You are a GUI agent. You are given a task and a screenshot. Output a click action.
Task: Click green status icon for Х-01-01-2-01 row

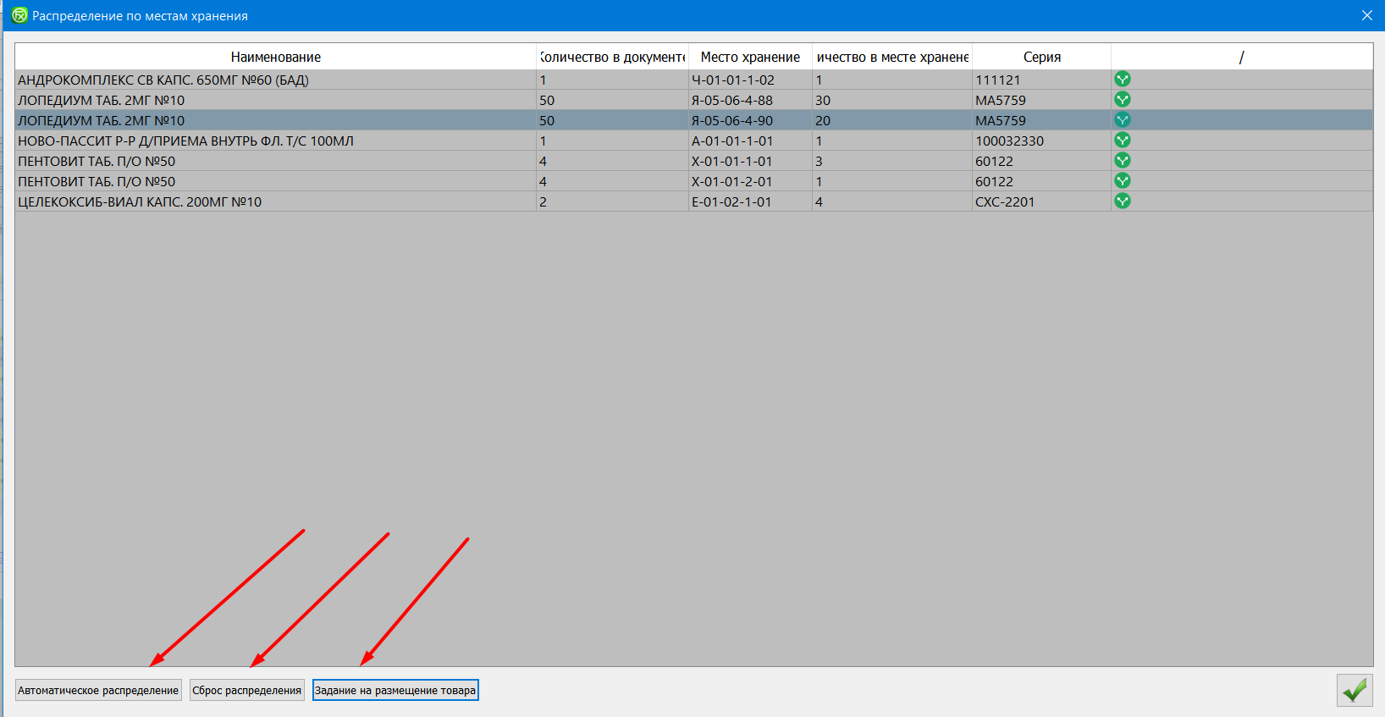click(x=1123, y=181)
